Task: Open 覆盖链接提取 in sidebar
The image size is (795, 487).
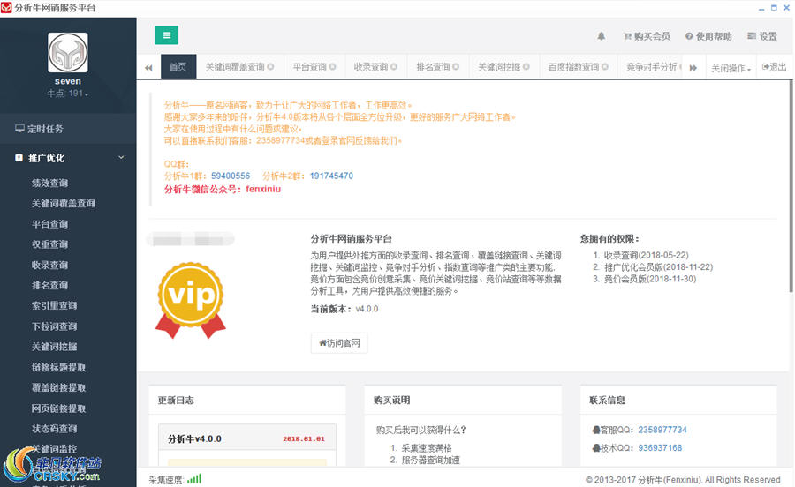Action: pos(59,387)
